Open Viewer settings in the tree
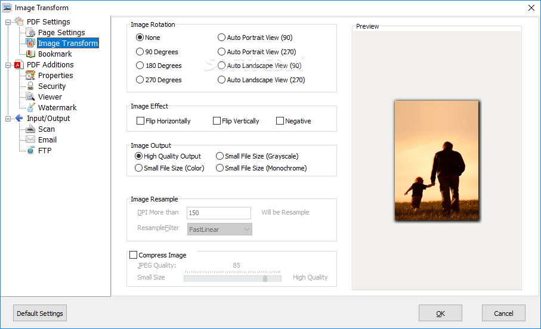This screenshot has width=541, height=329. click(50, 97)
